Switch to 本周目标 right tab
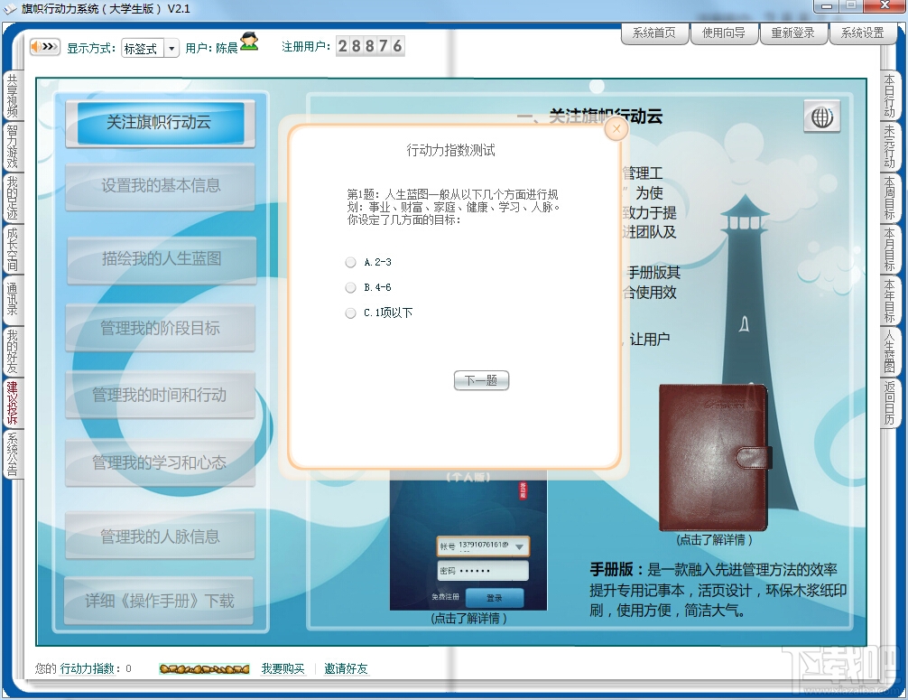The width and height of the screenshot is (908, 700). [x=889, y=198]
